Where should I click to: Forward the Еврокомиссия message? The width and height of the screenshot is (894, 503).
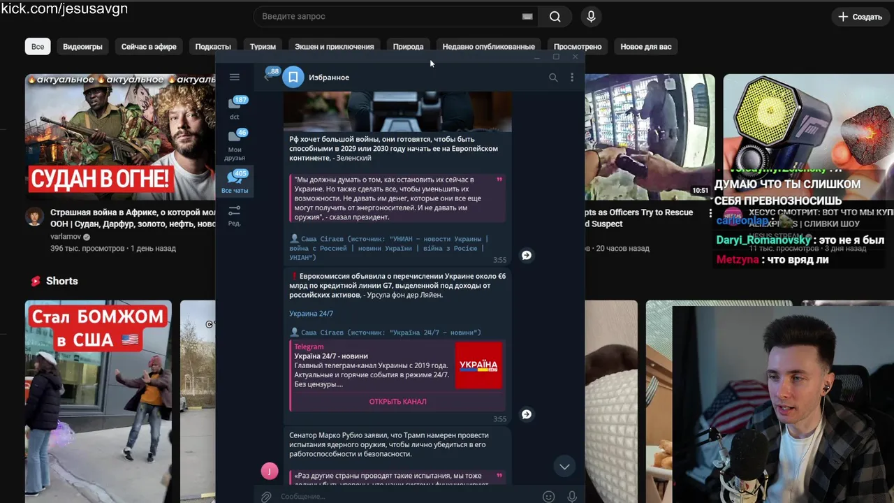tap(527, 414)
